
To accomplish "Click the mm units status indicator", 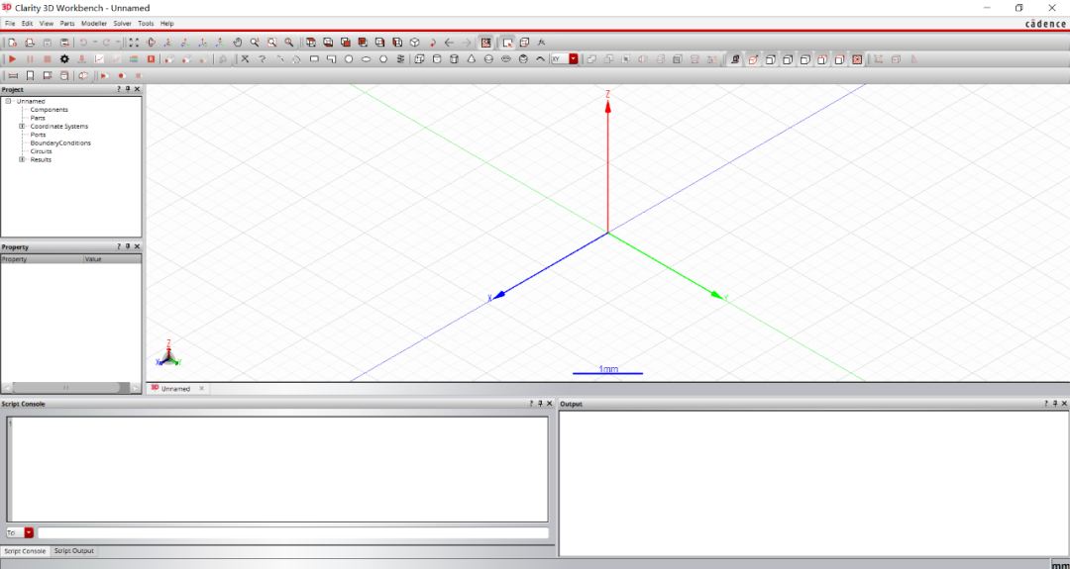I will click(1059, 565).
